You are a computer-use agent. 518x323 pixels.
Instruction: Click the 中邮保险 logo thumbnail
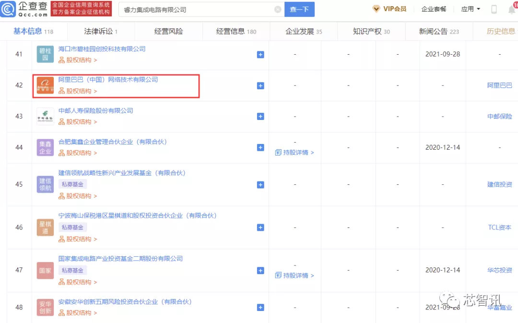(x=45, y=116)
